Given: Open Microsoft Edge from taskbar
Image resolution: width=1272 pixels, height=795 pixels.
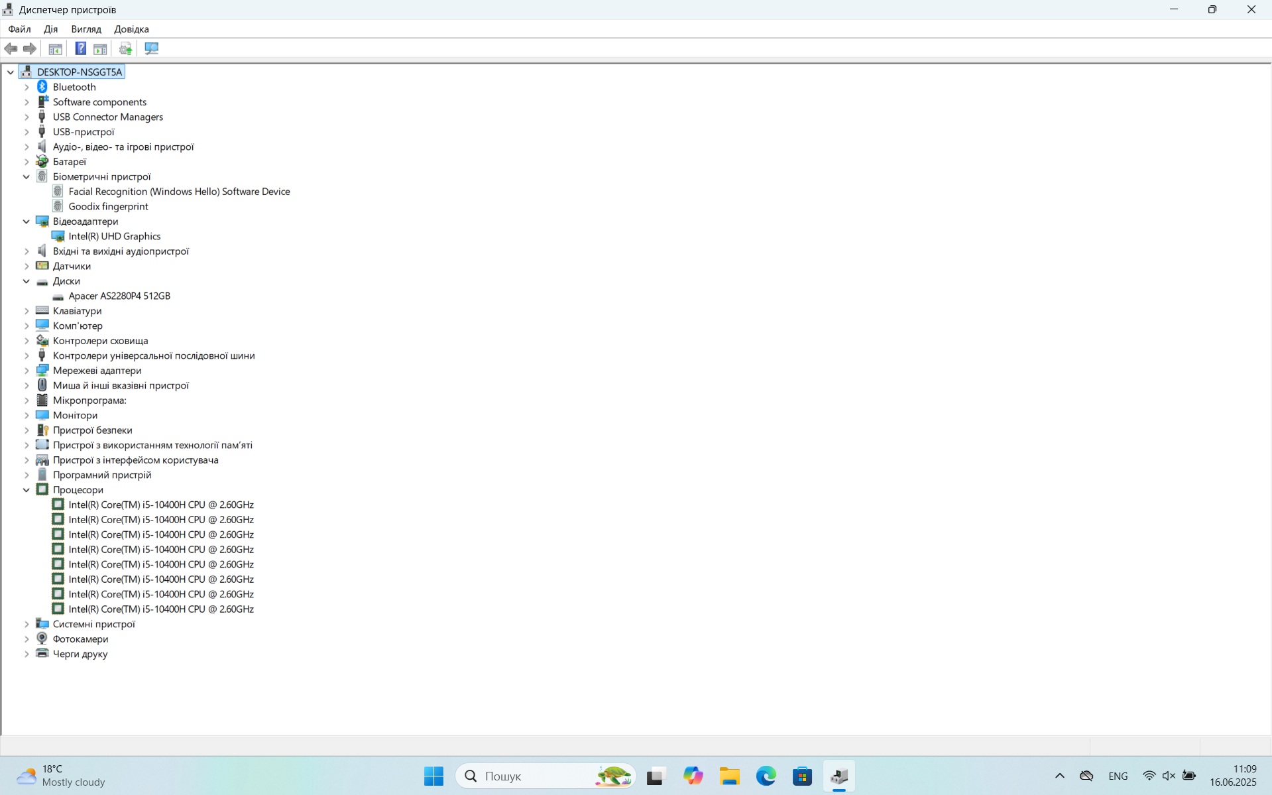Looking at the screenshot, I should pos(766,776).
